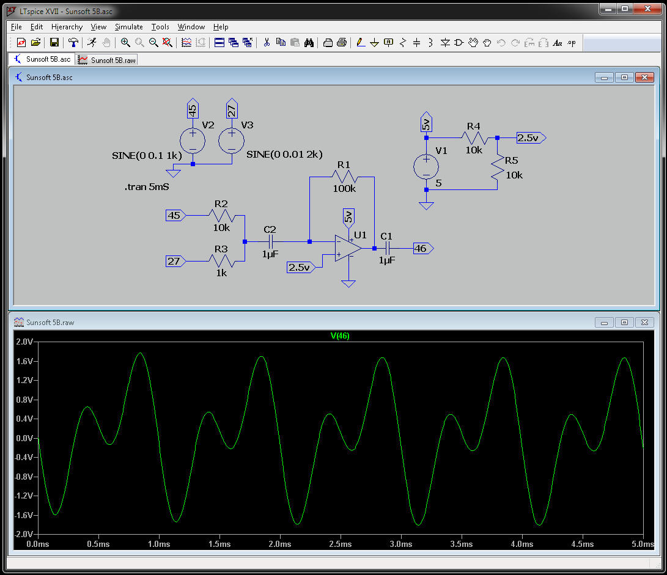This screenshot has height=575, width=667.
Task: Pick the Diode component tool
Action: 446,43
